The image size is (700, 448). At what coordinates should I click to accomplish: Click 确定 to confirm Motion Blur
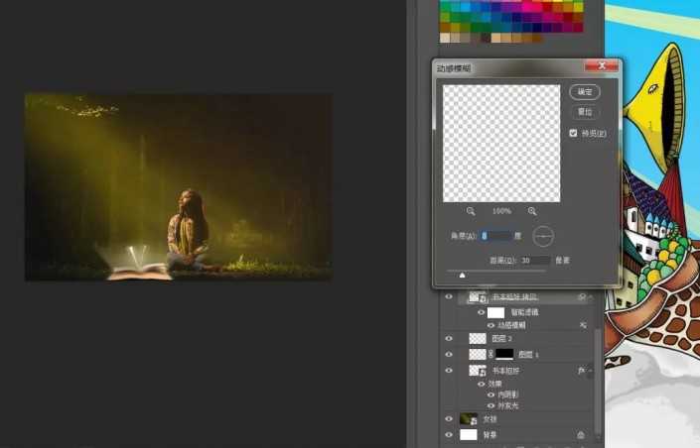point(585,91)
